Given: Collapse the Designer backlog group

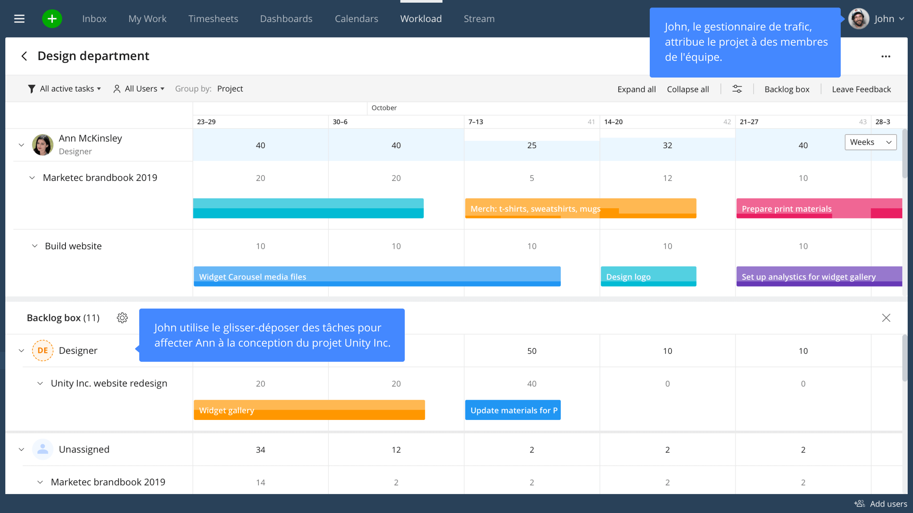Looking at the screenshot, I should 21,350.
